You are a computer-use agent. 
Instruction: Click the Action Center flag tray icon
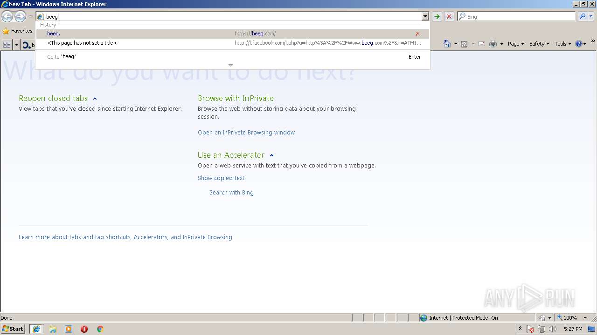click(531, 329)
